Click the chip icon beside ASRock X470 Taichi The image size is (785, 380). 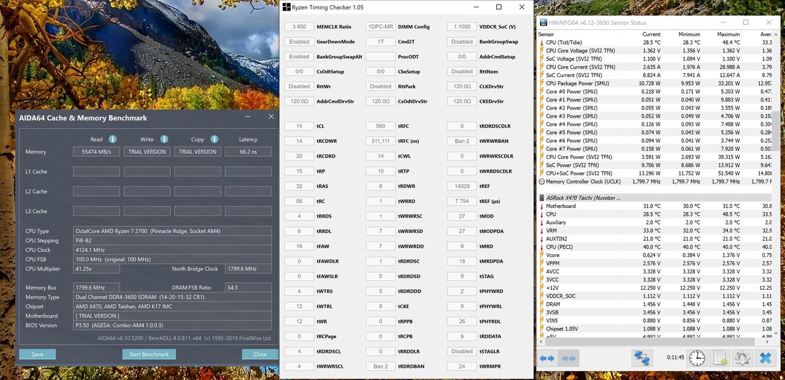[542, 198]
